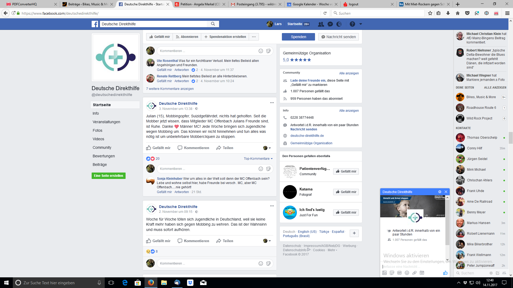
Task: Open chat window settings gear icon
Action: point(440,192)
